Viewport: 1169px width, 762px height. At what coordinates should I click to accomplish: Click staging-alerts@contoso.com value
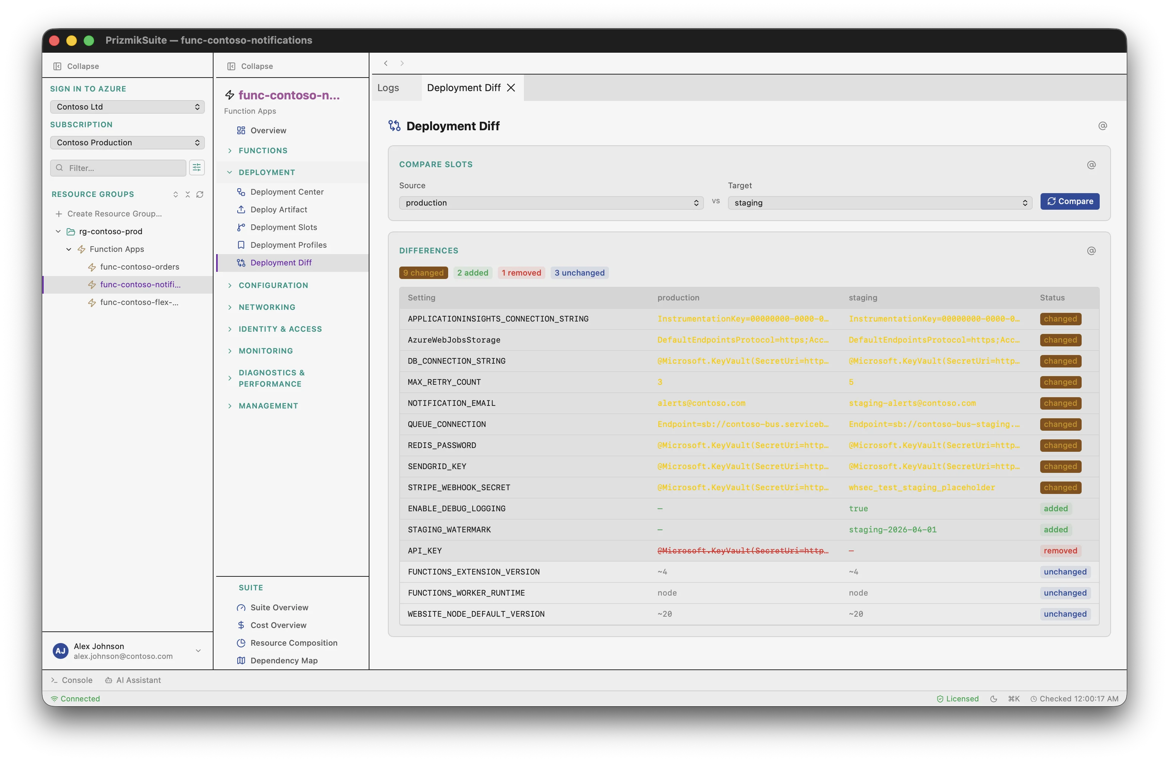912,404
